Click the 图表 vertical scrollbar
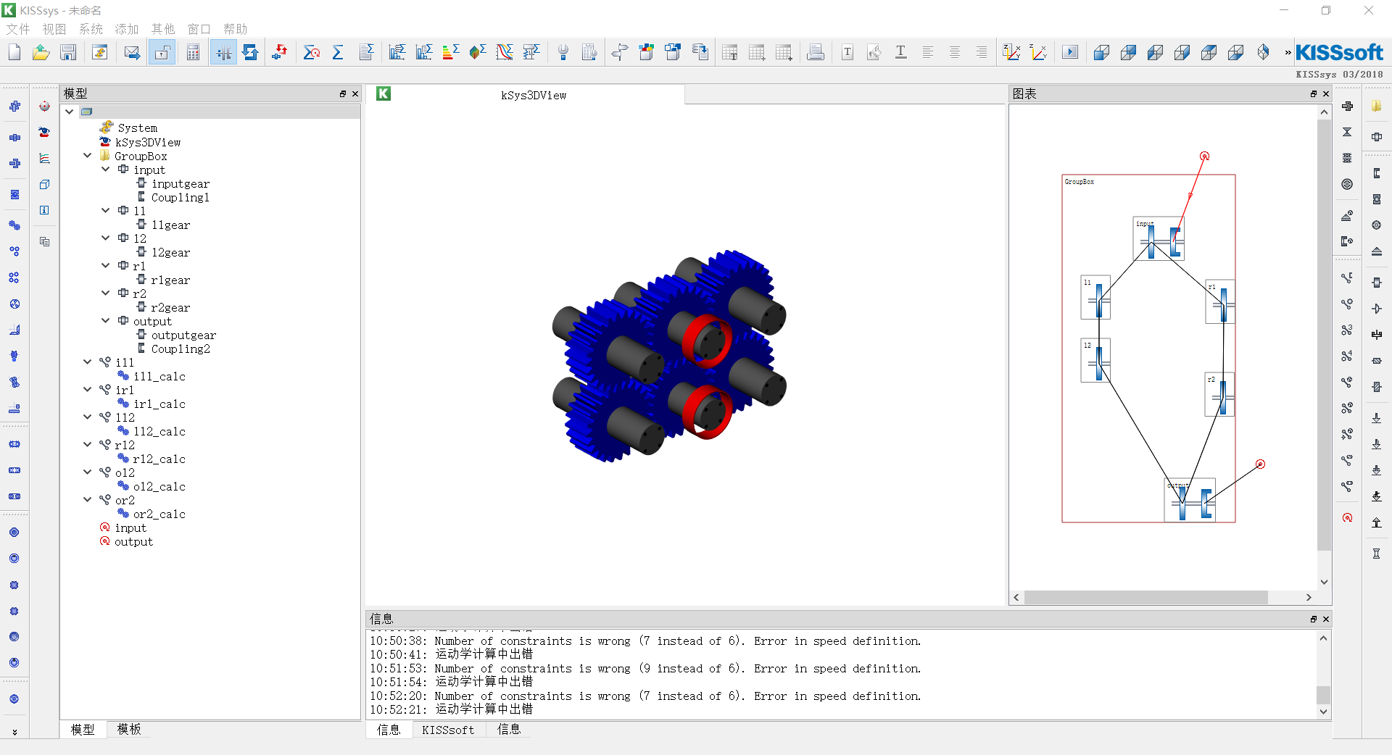 1324,333
